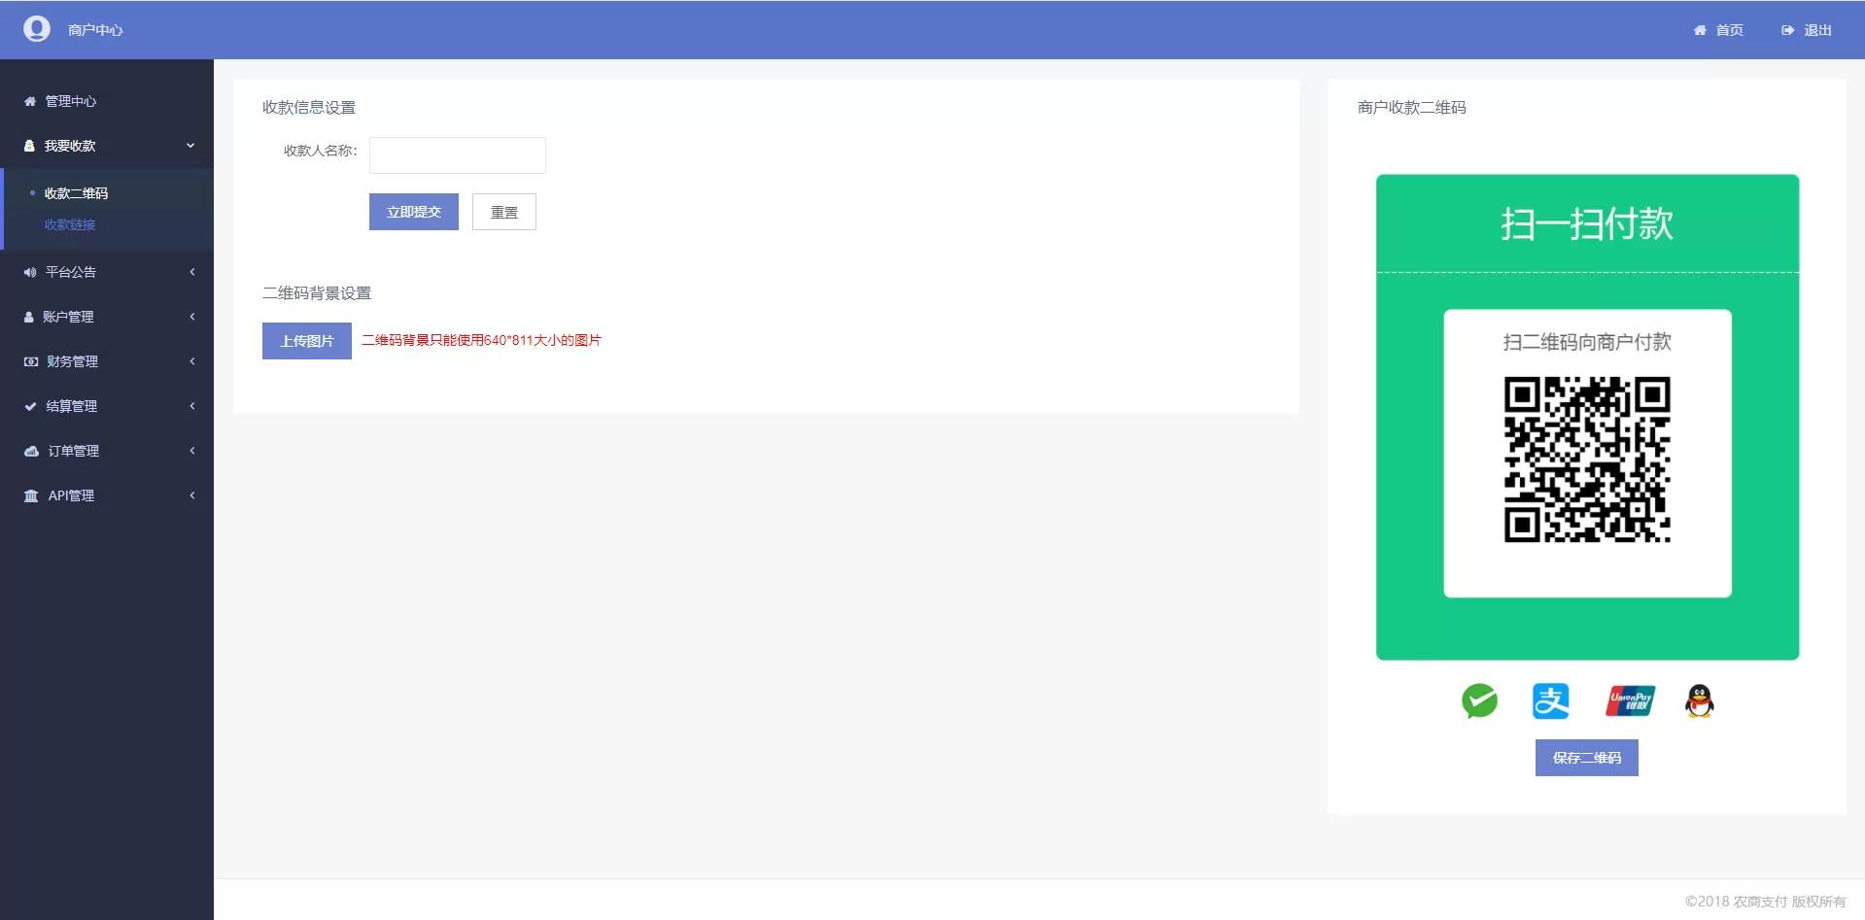
Task: Click the speaker icon for 平台公告
Action: pos(30,272)
